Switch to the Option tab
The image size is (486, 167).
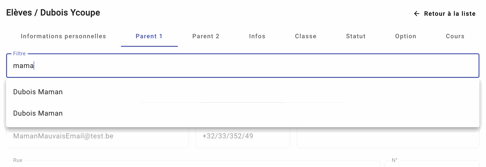(406, 36)
